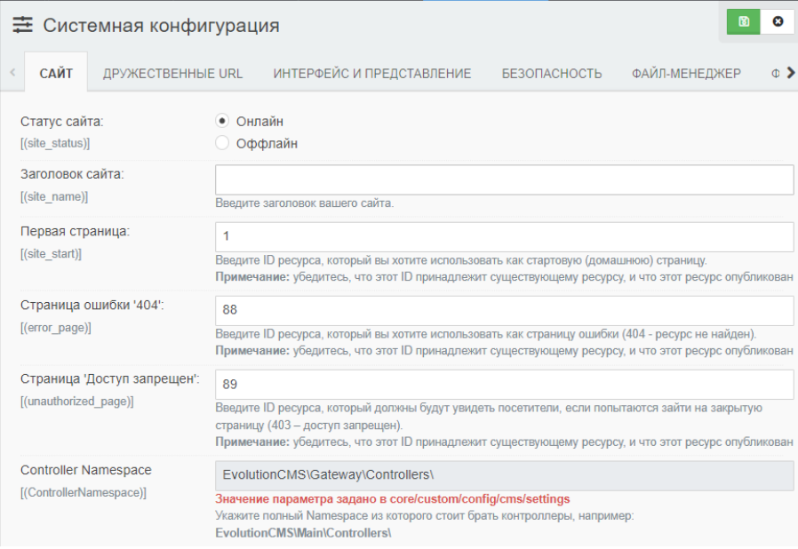Click the Страница 'Доступ запрещен' field
This screenshot has width=798, height=549.
(504, 385)
